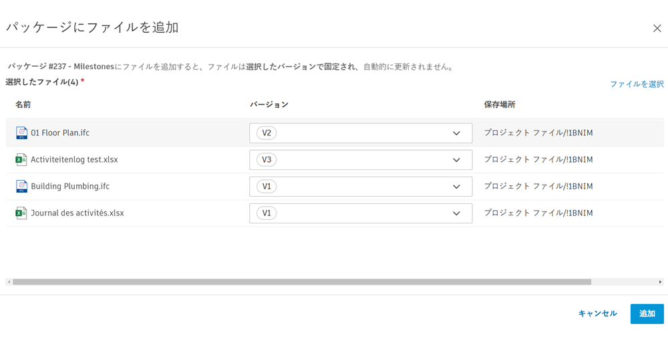Click the scrollbar left arrow

tap(9, 282)
